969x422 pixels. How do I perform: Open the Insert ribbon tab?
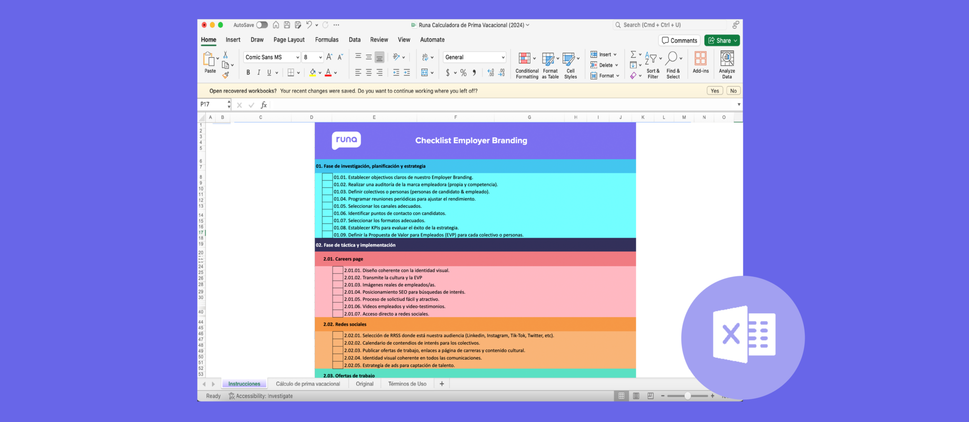tap(233, 40)
